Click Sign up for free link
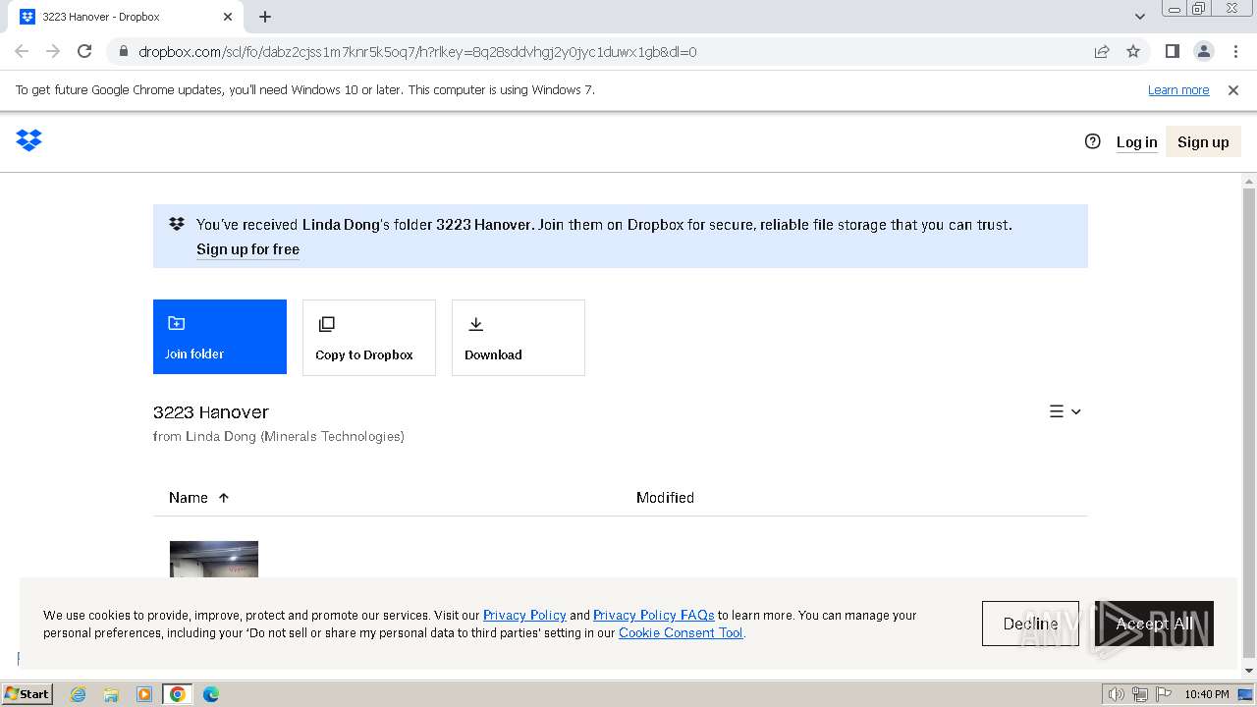 (x=247, y=249)
